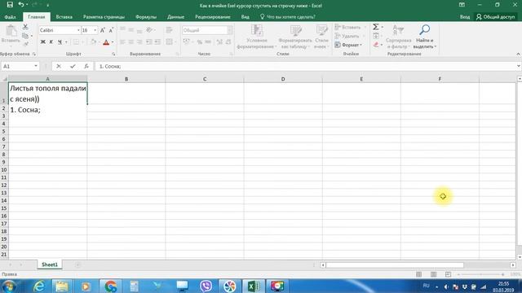Switch to the Formulas (Формулы) tab
This screenshot has width=522, height=293.
pyautogui.click(x=146, y=17)
